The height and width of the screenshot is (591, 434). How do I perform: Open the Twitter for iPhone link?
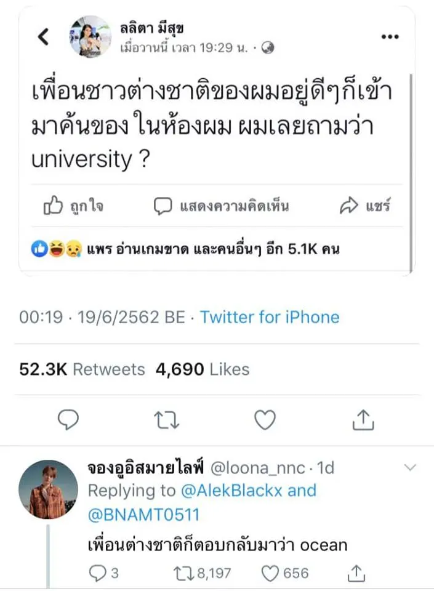pyautogui.click(x=270, y=317)
